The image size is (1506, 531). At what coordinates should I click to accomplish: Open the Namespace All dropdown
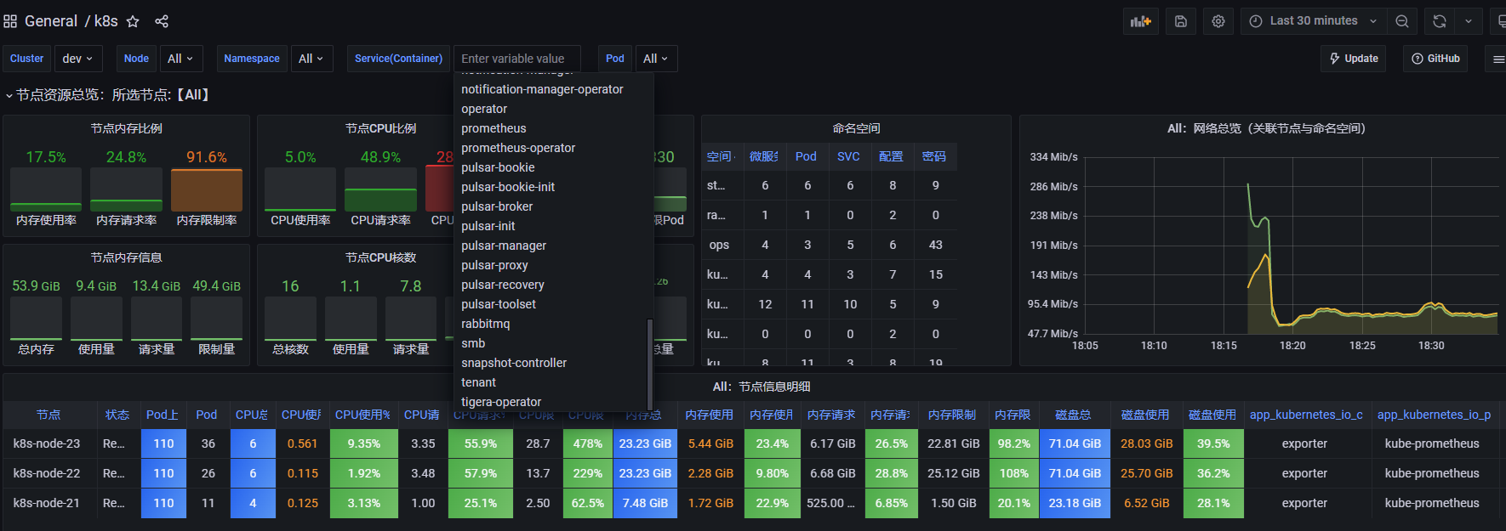[311, 59]
